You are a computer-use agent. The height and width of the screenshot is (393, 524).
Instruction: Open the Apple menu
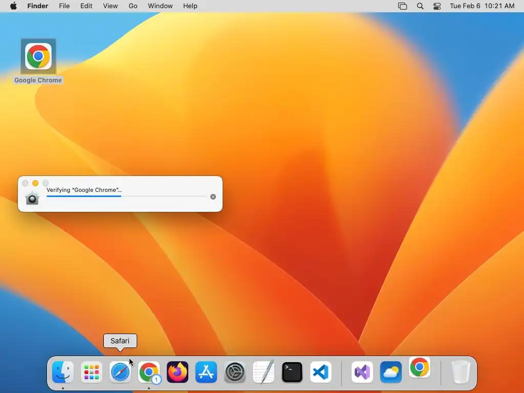pos(13,6)
